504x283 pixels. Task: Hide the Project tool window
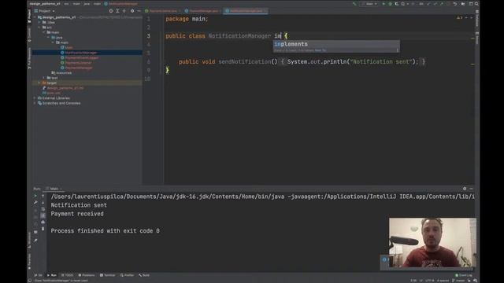[x=139, y=11]
